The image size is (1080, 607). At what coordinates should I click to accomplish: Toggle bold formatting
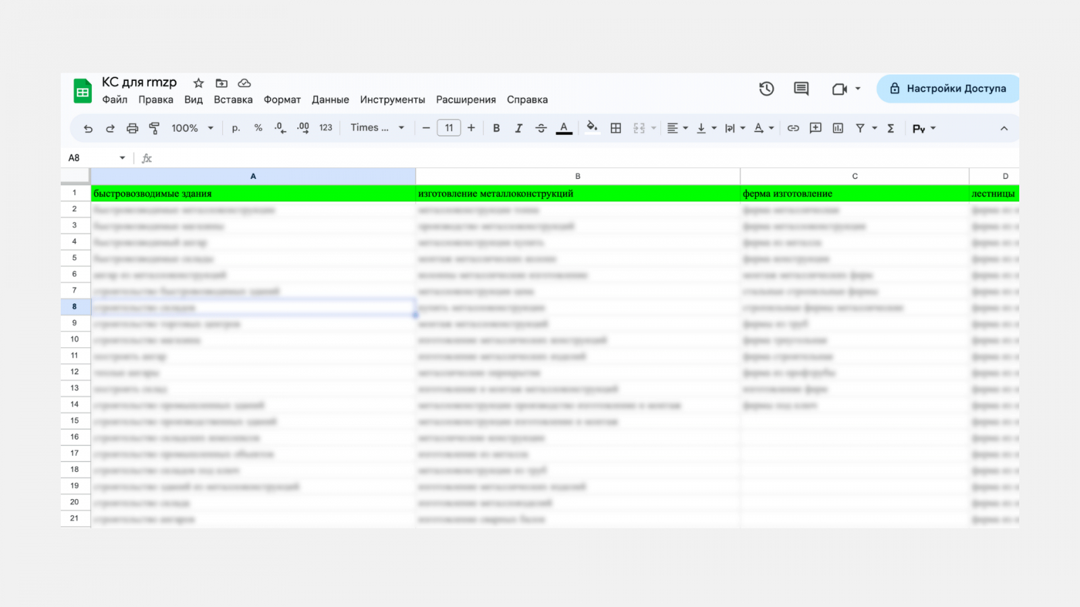(x=496, y=128)
